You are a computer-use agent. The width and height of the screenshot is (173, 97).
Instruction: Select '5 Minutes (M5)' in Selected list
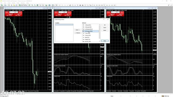tap(91, 27)
